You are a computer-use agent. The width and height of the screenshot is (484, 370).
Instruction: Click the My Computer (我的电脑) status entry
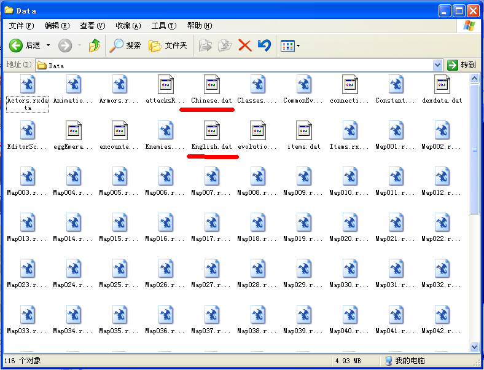(x=405, y=361)
